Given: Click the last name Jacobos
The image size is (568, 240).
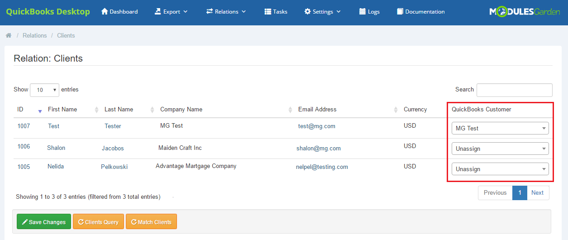Looking at the screenshot, I should coord(113,148).
